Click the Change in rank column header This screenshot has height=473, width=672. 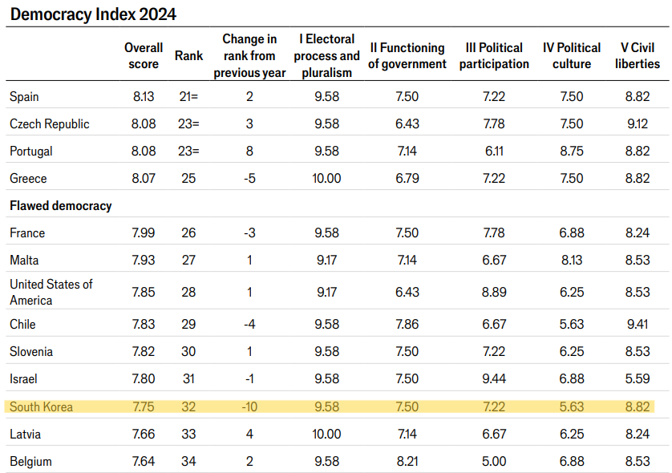pyautogui.click(x=249, y=56)
